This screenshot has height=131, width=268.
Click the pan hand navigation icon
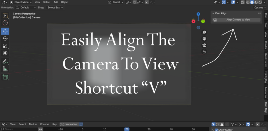pos(204,39)
